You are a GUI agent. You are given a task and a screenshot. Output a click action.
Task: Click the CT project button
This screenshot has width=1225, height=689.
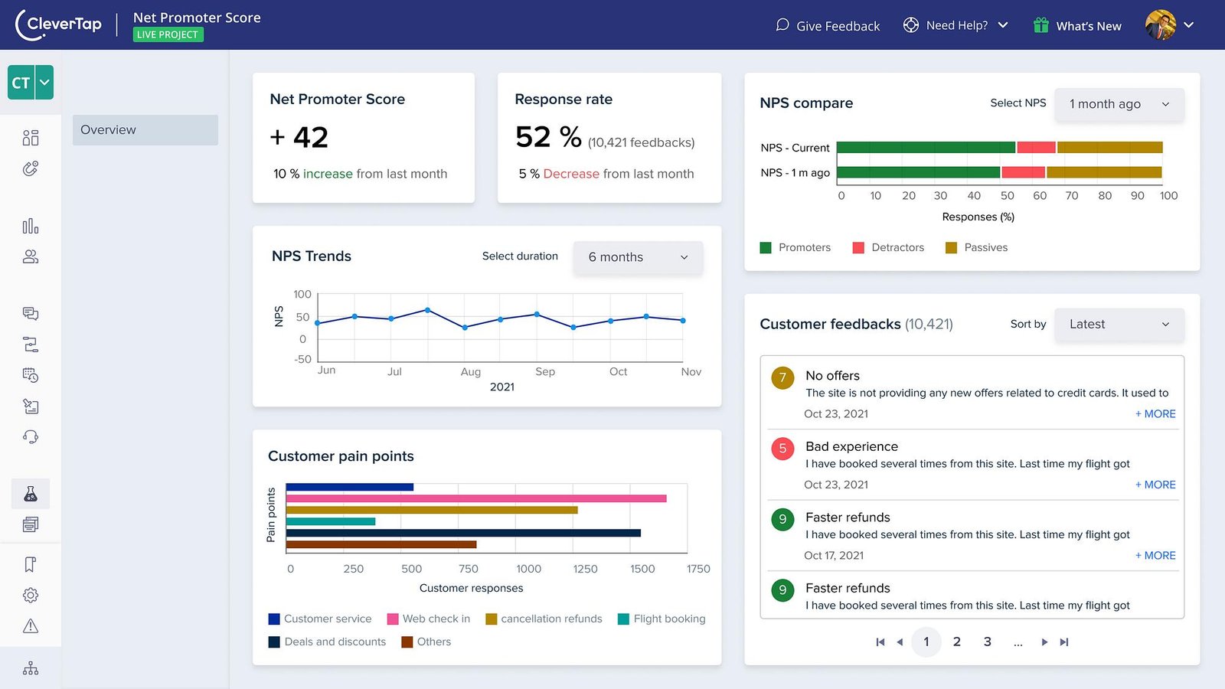[21, 83]
